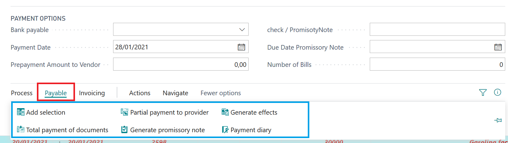This screenshot has height=143, width=508.
Task: Switch to the Process tab
Action: click(22, 93)
